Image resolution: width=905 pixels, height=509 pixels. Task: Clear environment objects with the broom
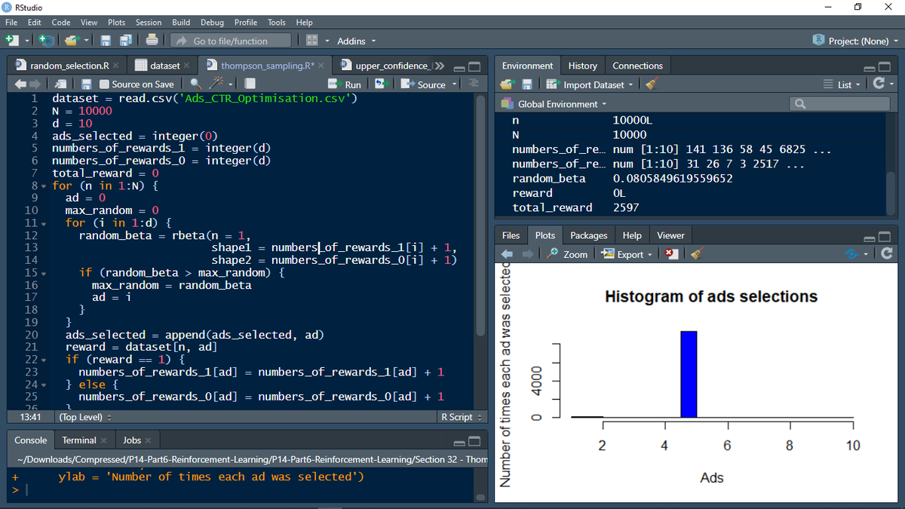click(x=650, y=84)
